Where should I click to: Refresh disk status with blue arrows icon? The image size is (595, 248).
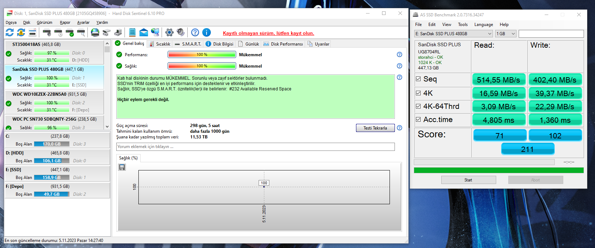click(x=10, y=32)
